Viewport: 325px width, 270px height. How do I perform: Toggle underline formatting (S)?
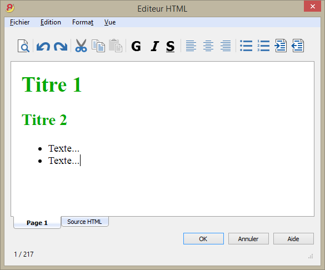(x=170, y=46)
